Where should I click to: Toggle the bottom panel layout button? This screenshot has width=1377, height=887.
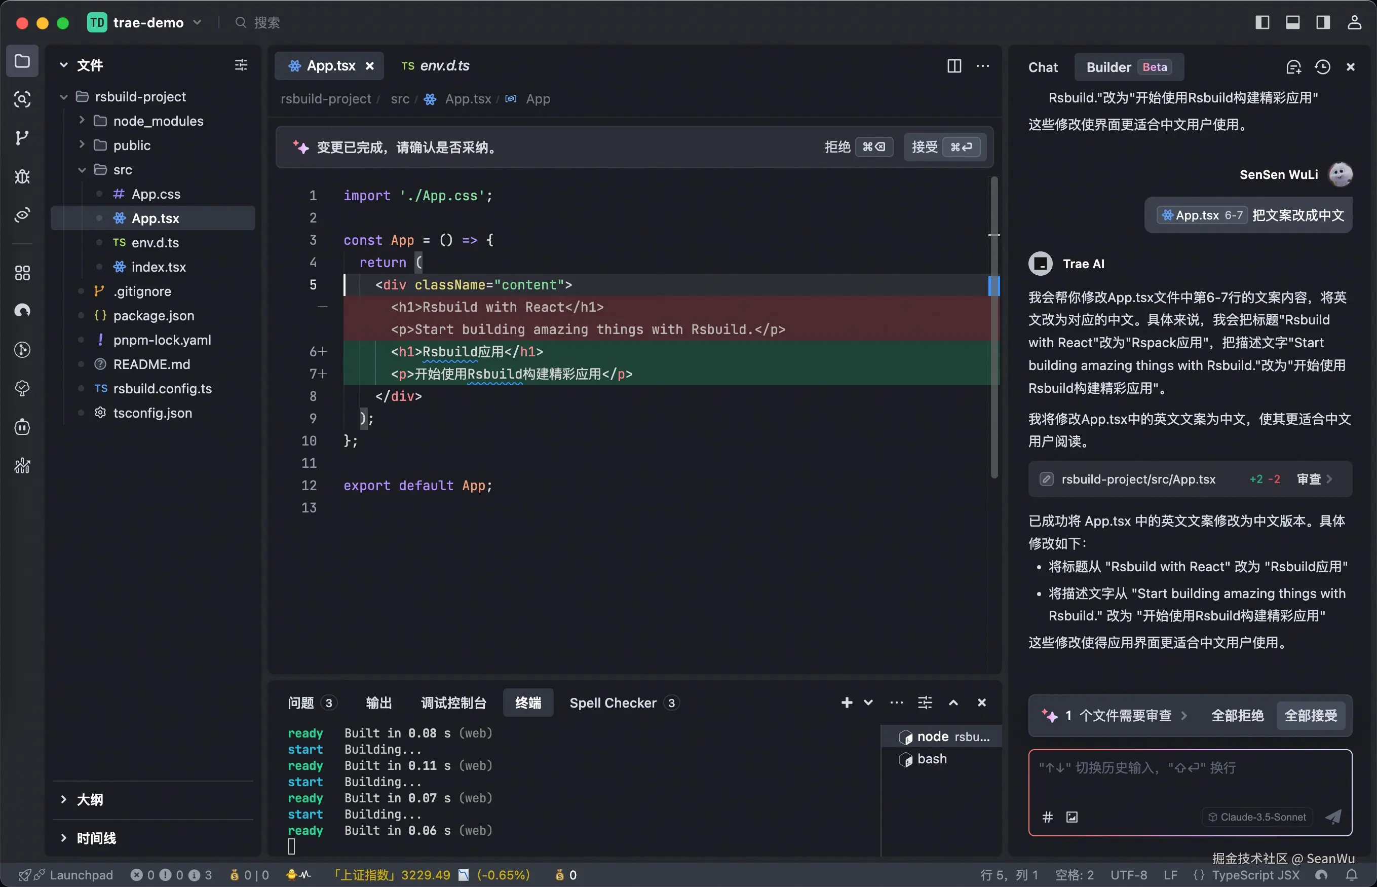[x=1292, y=22]
